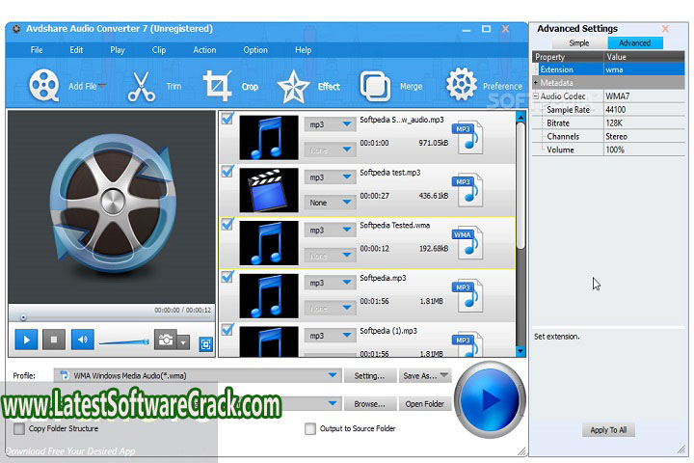Uncheck Softpedia S...w_audio.mp3 checkbox
Viewport: 694px width, 463px height.
coord(227,119)
